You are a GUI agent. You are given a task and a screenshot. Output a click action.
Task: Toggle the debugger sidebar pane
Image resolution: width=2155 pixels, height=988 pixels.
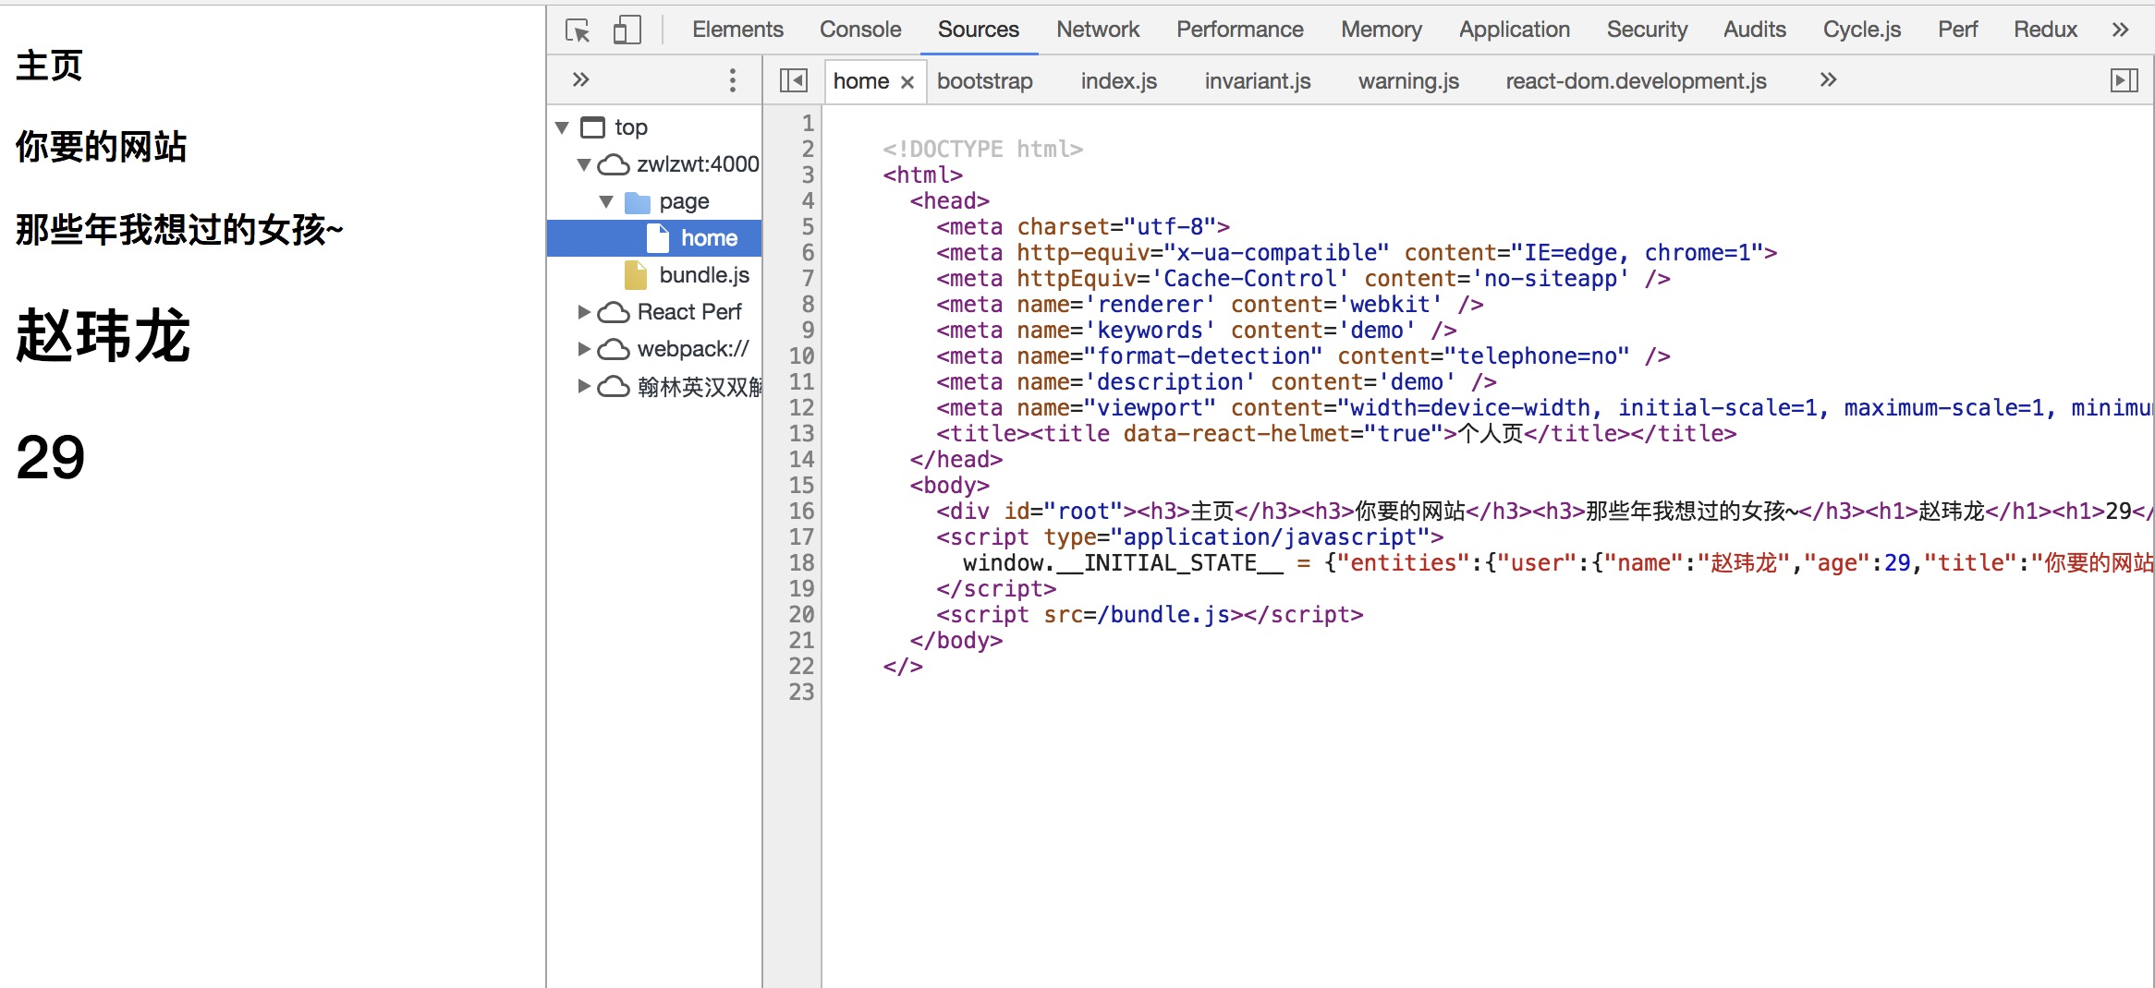pos(2125,80)
